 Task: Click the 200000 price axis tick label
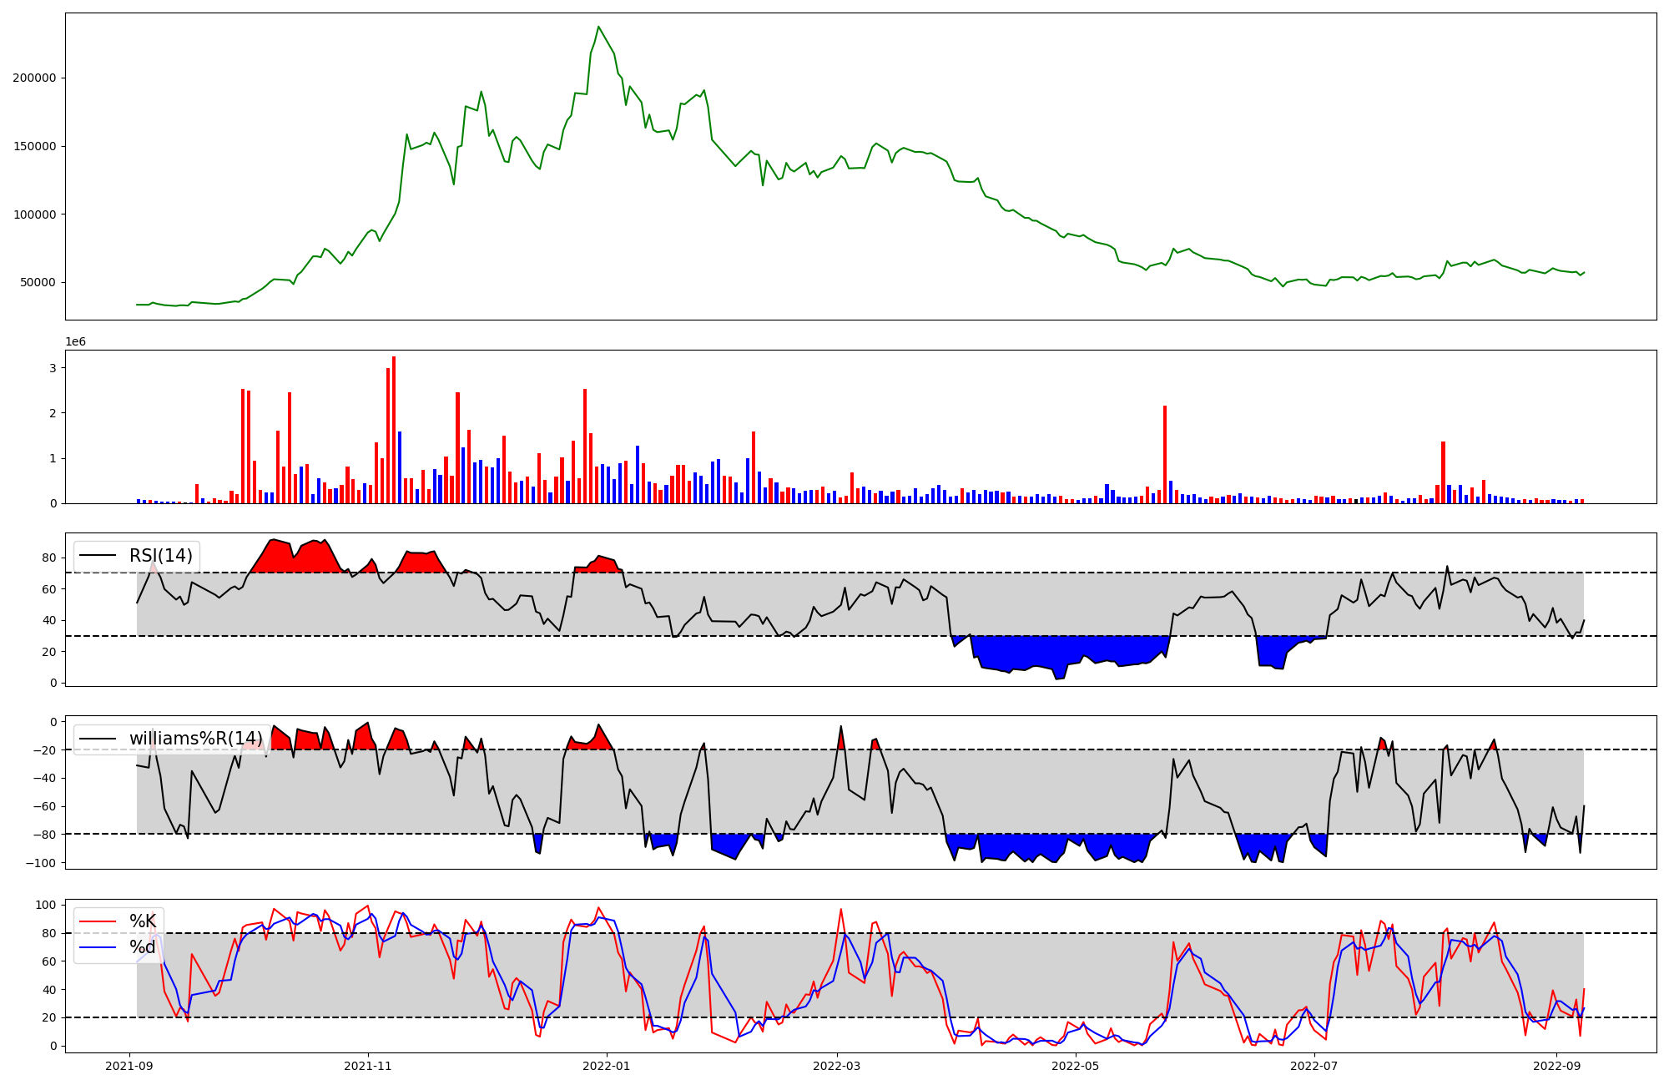[x=34, y=78]
